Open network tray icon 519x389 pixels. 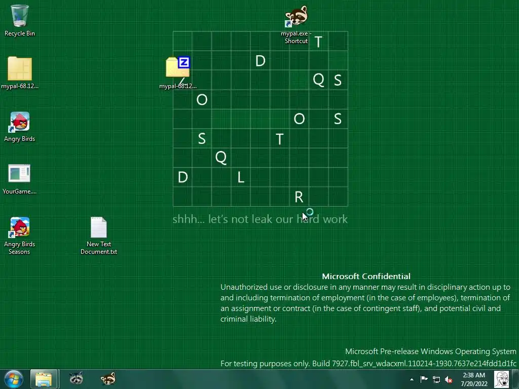tap(436, 379)
